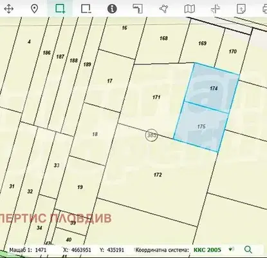Click the export document icon
267x258 pixels.
241,9
